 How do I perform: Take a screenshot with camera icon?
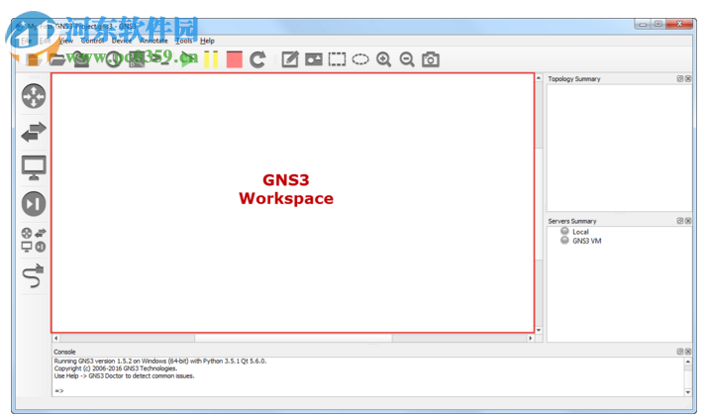(431, 59)
